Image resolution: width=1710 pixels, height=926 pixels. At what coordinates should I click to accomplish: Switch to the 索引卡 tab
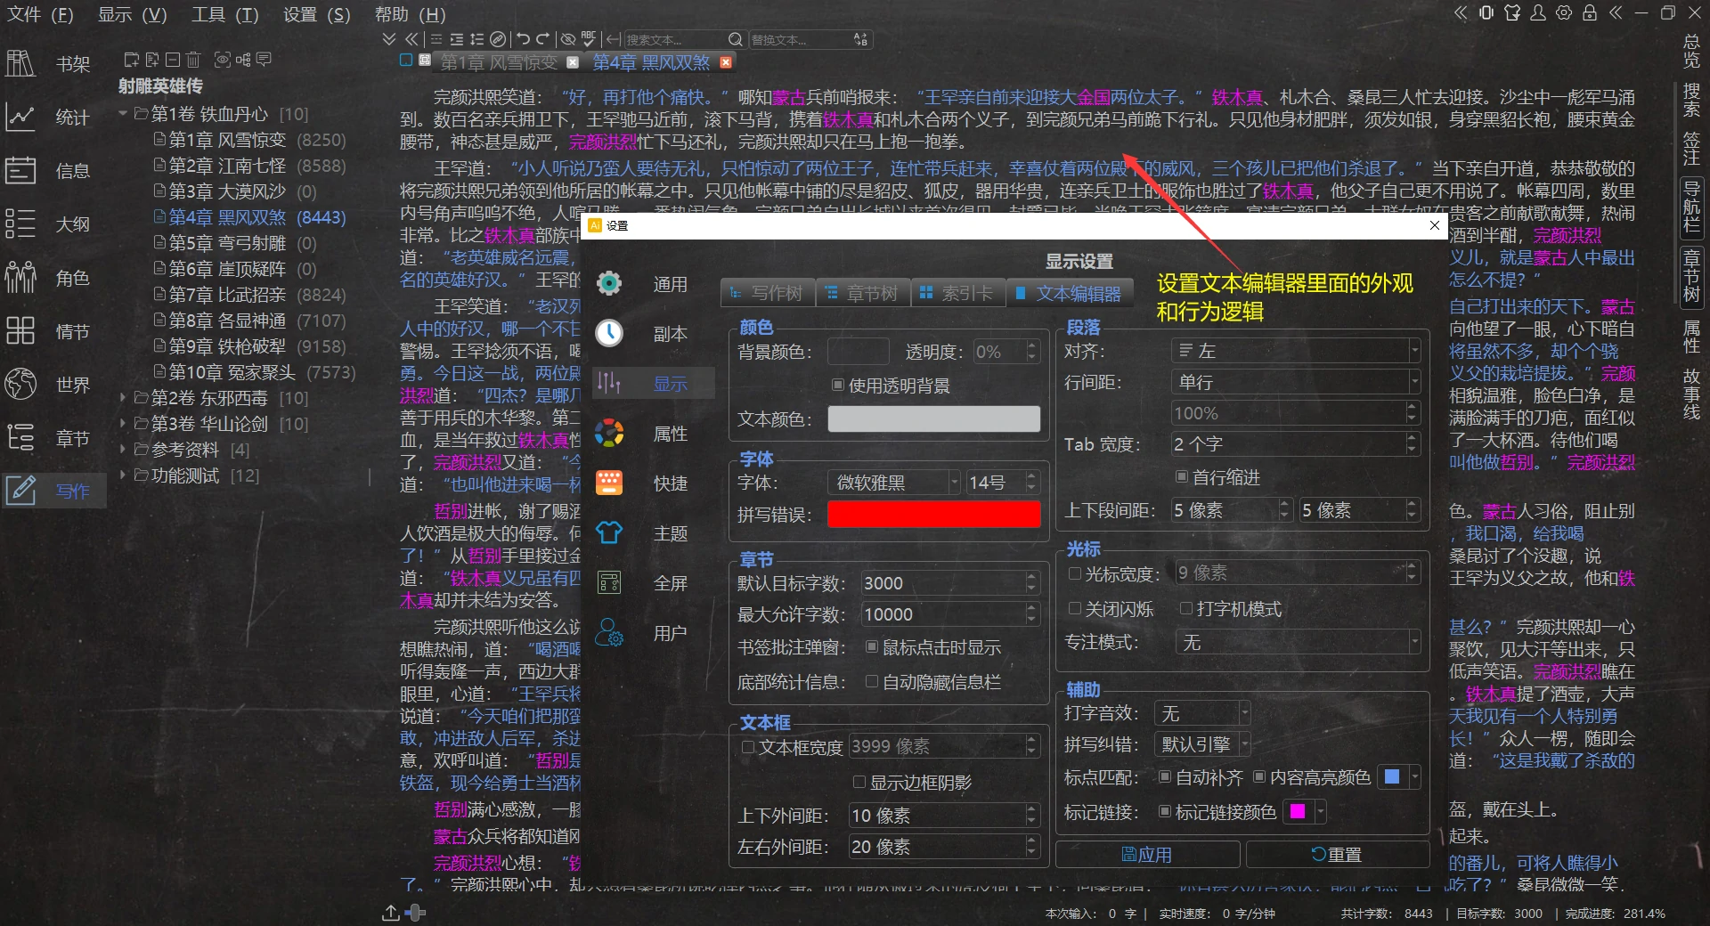click(958, 293)
